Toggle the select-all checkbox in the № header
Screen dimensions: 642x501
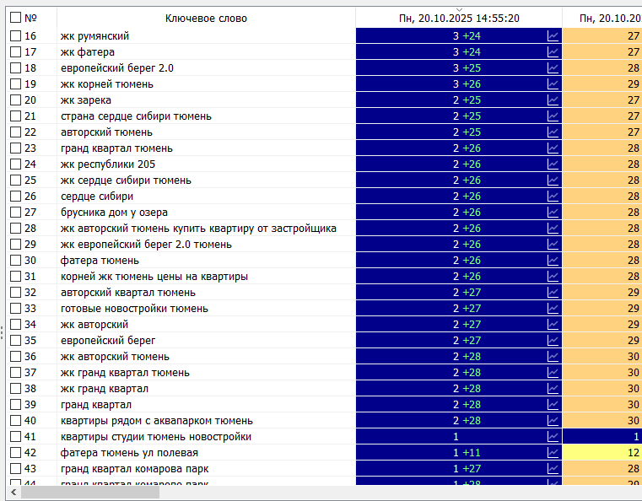[15, 18]
